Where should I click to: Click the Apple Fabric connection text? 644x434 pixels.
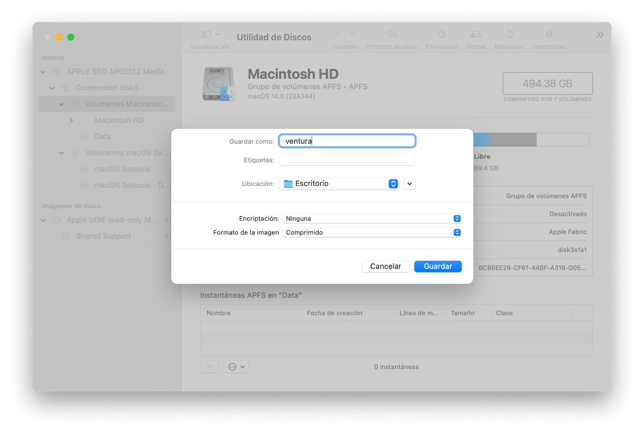(x=568, y=232)
